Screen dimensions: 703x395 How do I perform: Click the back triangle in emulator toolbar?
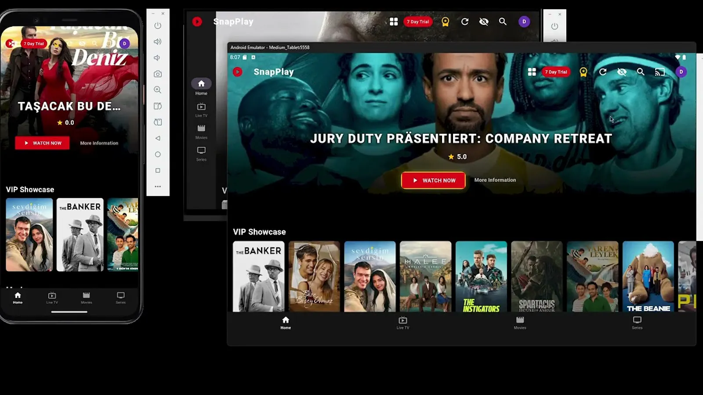click(158, 138)
